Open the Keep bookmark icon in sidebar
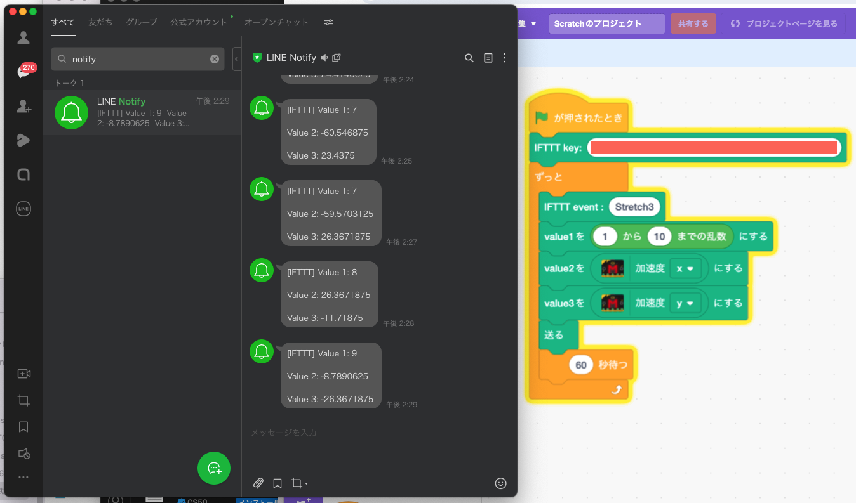 23,427
